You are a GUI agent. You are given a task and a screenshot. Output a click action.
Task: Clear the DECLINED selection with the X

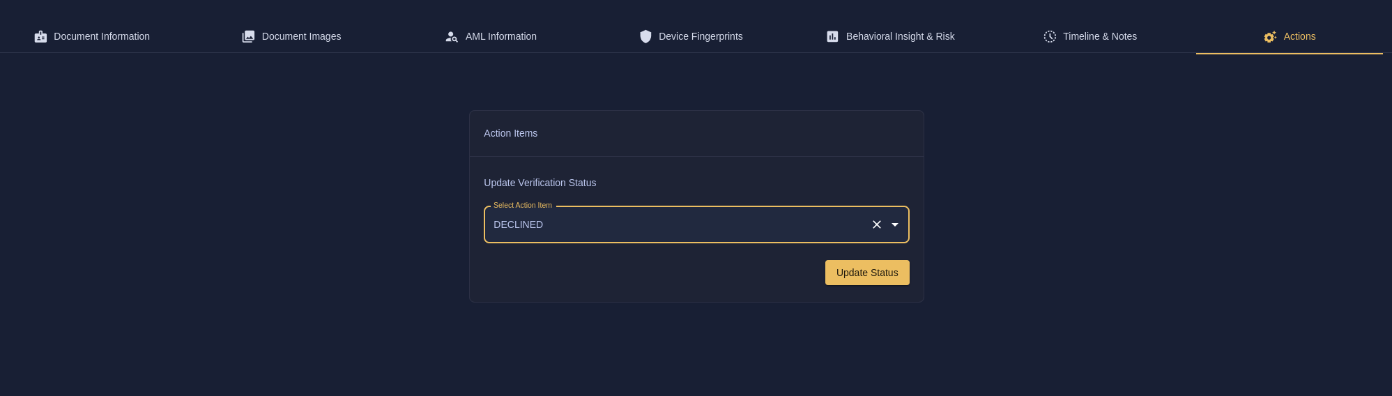click(x=877, y=224)
